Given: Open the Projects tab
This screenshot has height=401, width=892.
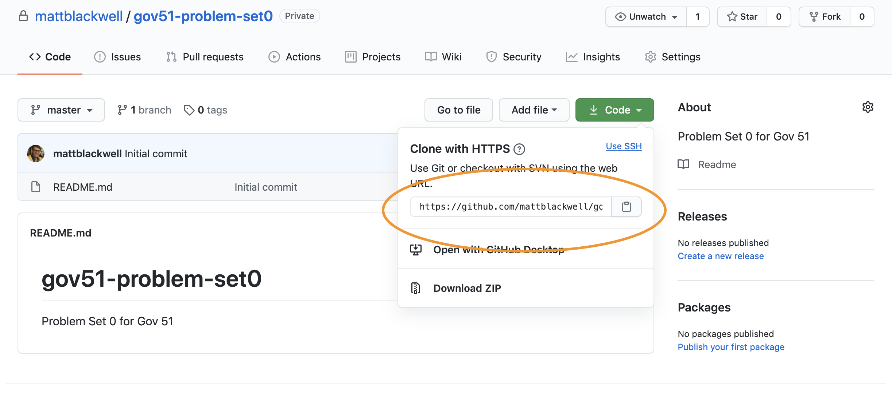Looking at the screenshot, I should click(373, 57).
